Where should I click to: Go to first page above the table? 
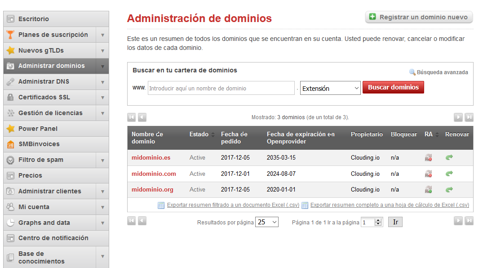pyautogui.click(x=132, y=117)
